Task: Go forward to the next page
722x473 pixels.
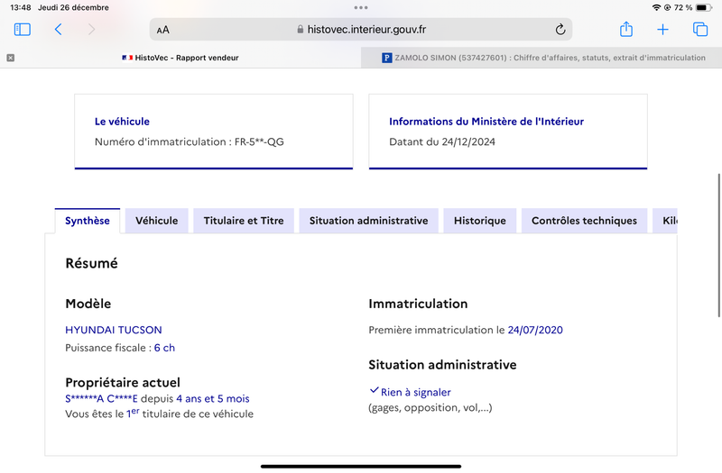Action: (92, 30)
